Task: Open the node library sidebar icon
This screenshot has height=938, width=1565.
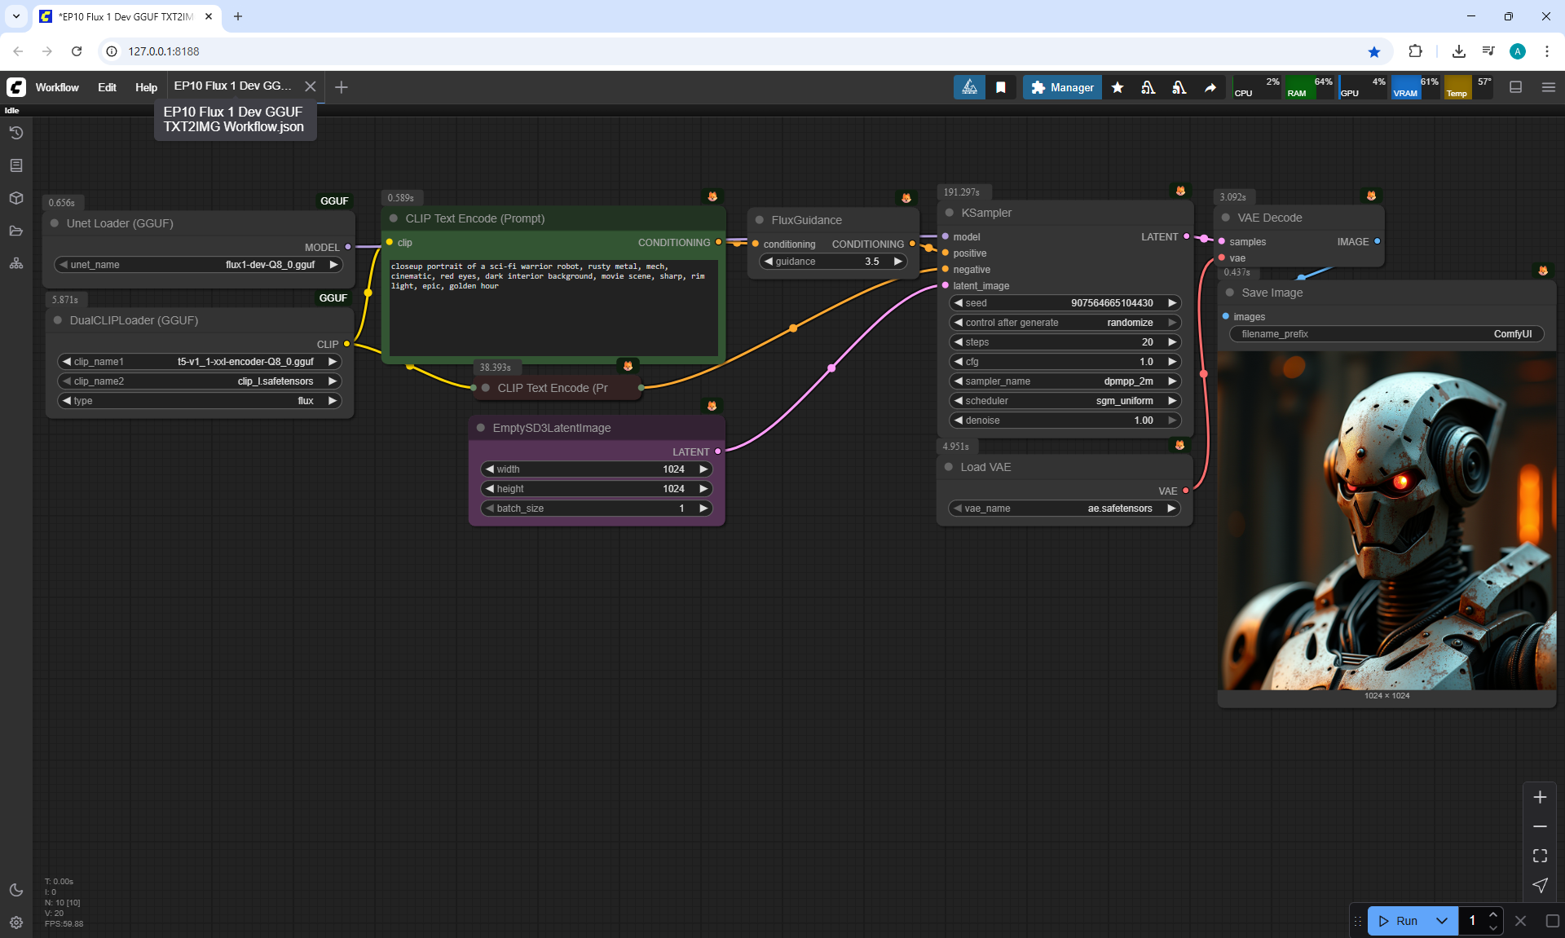Action: [x=16, y=165]
